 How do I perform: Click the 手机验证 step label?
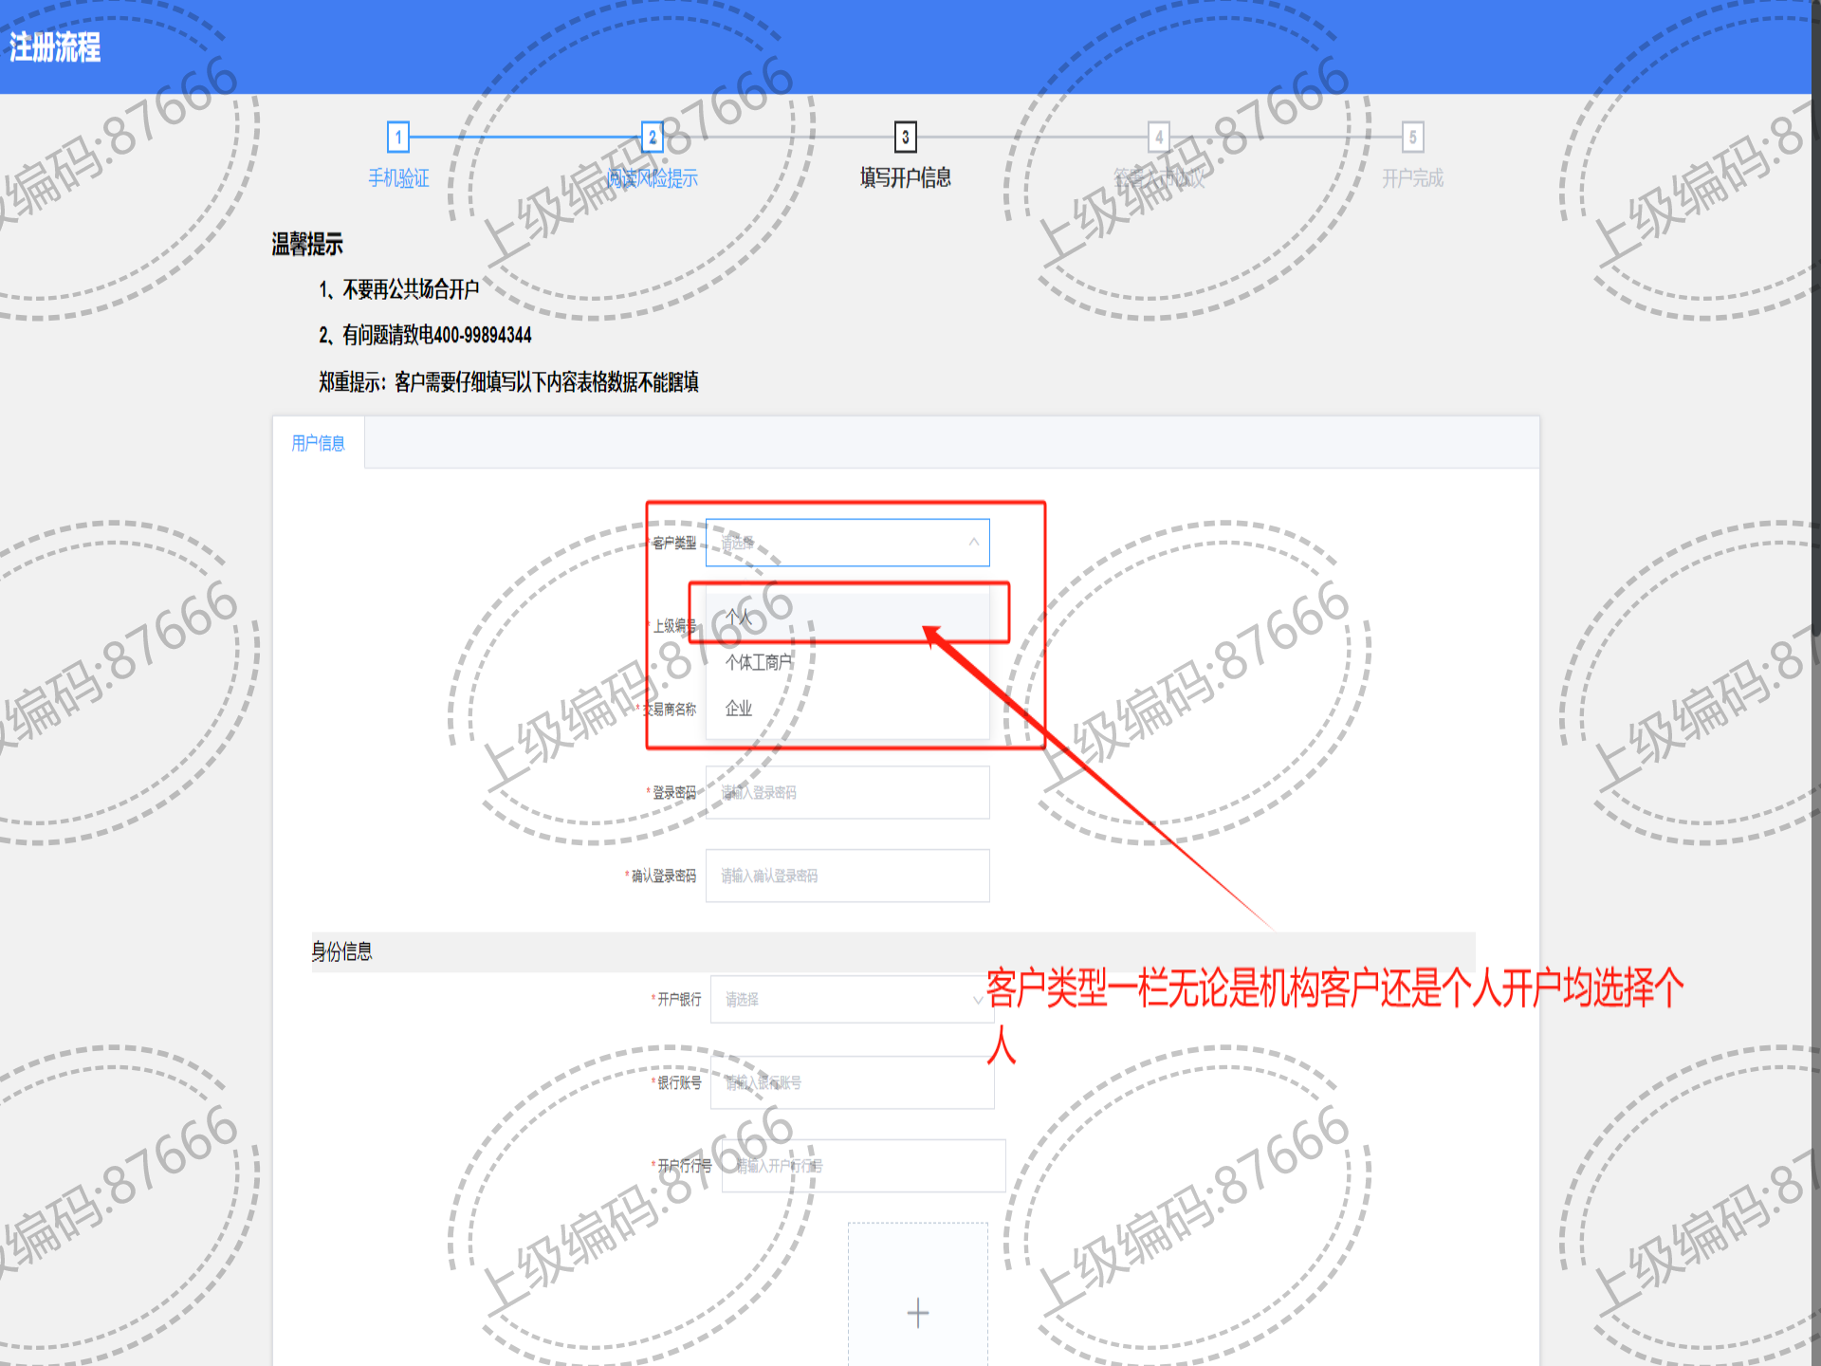pos(398,178)
